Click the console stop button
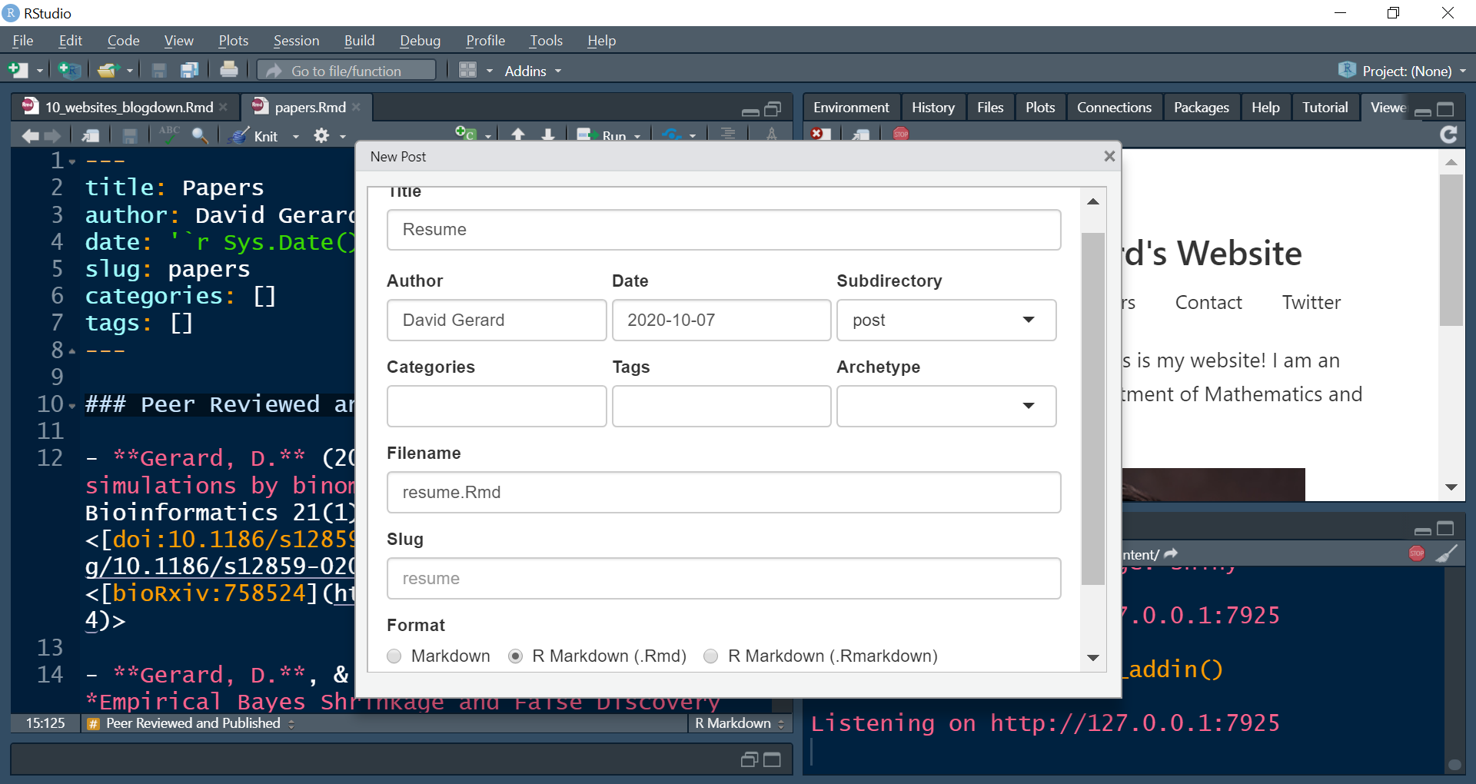Viewport: 1476px width, 784px height. pos(1417,553)
